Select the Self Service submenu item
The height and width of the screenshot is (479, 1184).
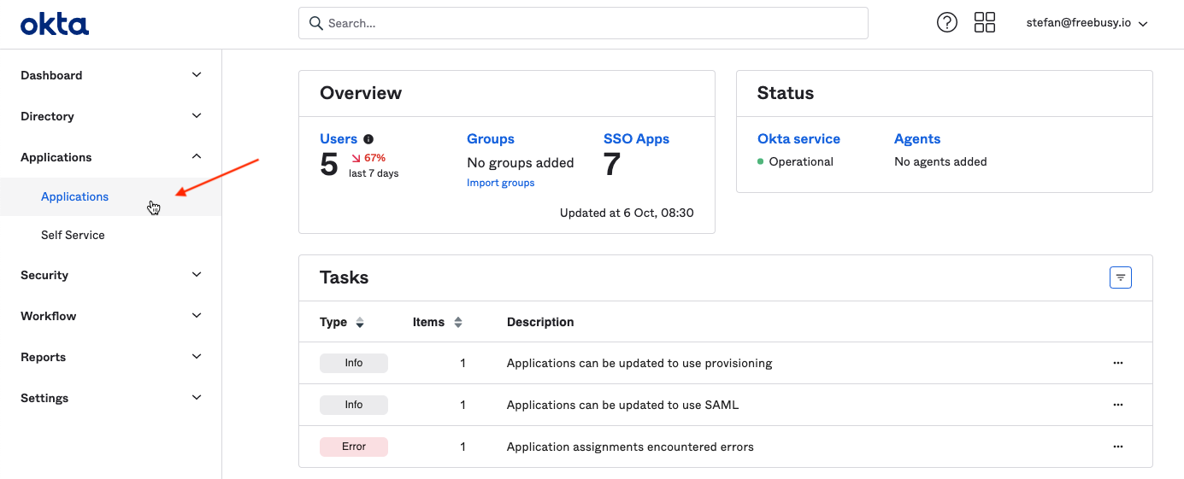click(73, 235)
